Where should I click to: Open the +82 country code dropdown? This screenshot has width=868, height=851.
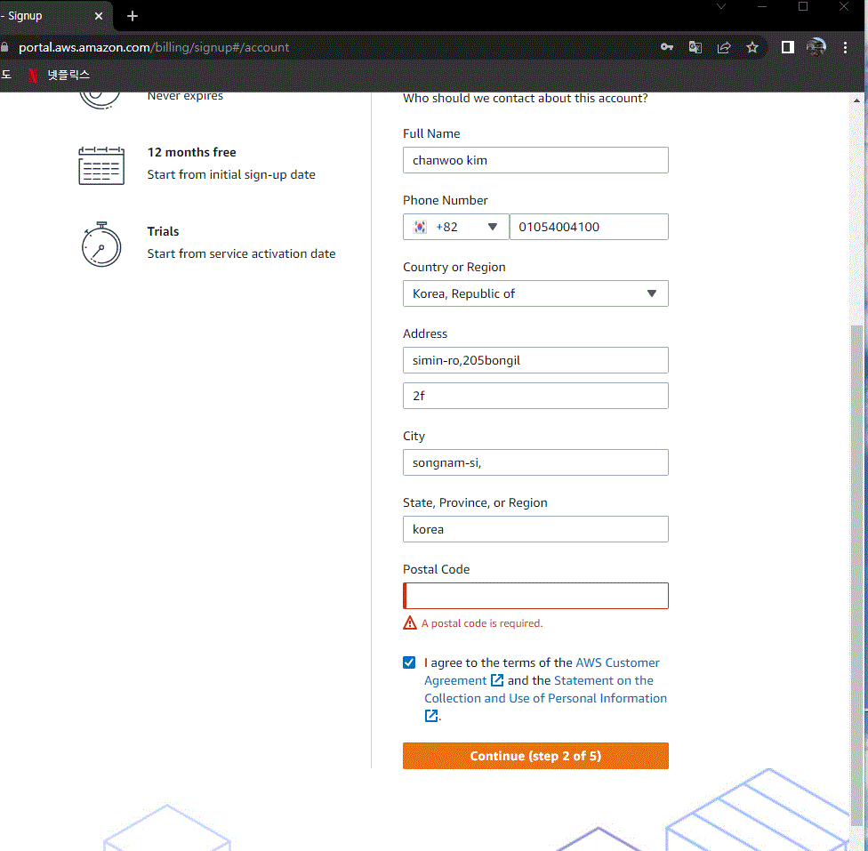[455, 227]
